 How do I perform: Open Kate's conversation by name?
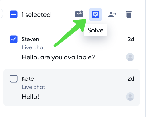[28, 79]
